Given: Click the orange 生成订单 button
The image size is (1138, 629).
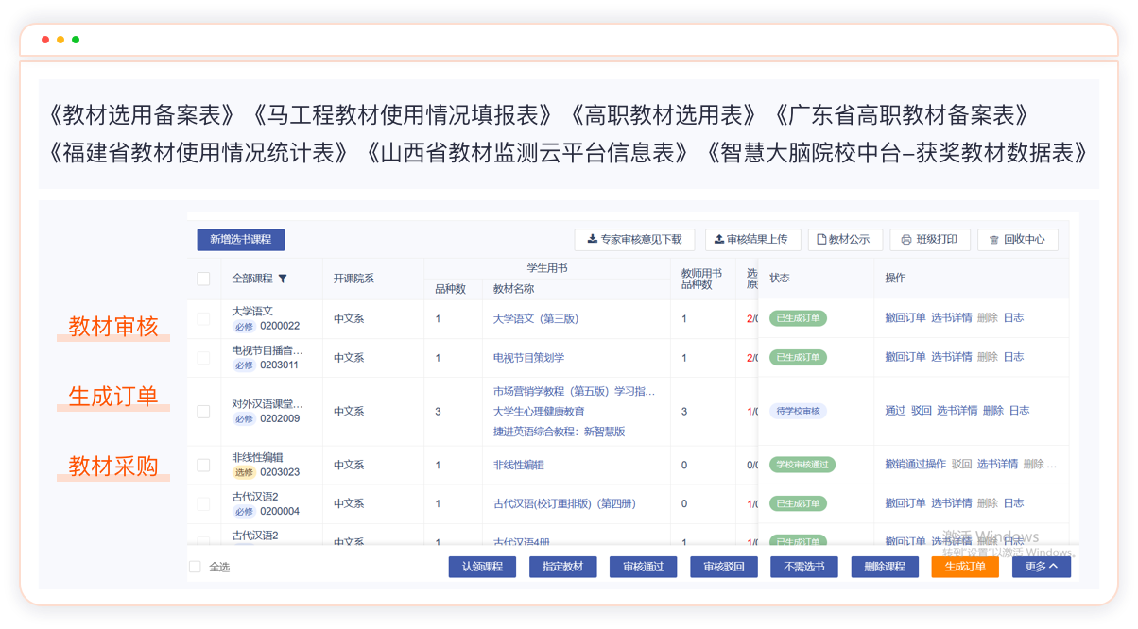Looking at the screenshot, I should tap(964, 567).
